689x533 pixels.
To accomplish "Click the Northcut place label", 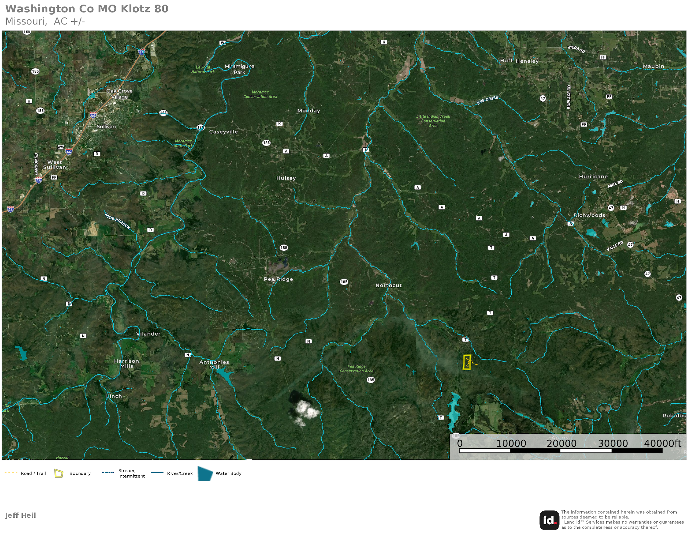I will (388, 285).
